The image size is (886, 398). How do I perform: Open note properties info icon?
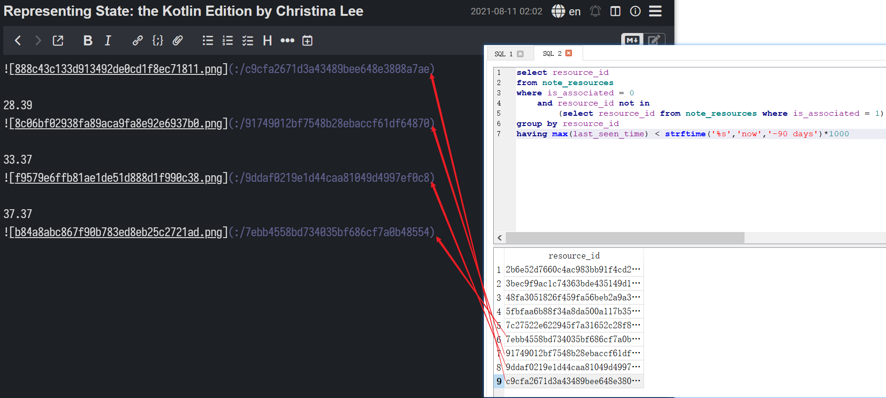(635, 11)
